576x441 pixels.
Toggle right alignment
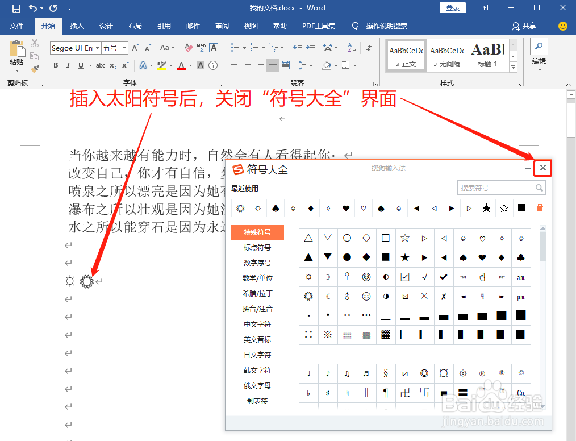click(260, 65)
